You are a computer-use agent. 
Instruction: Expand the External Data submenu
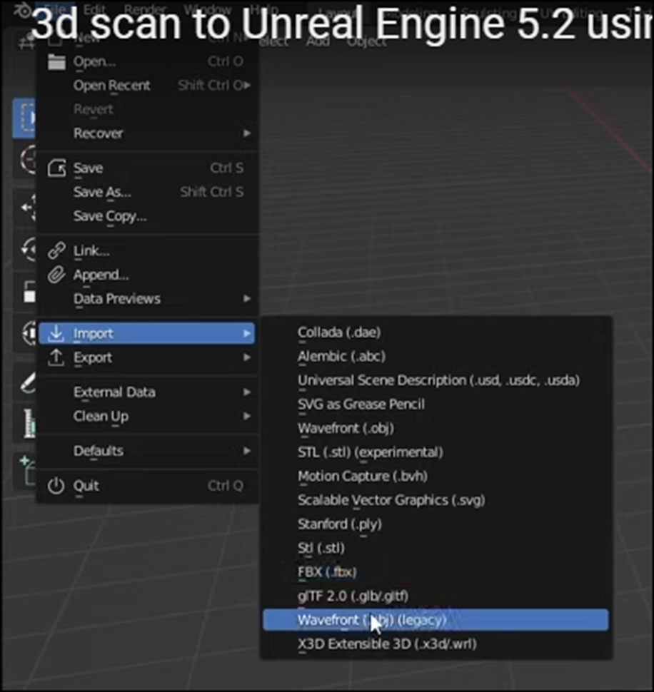(x=147, y=392)
